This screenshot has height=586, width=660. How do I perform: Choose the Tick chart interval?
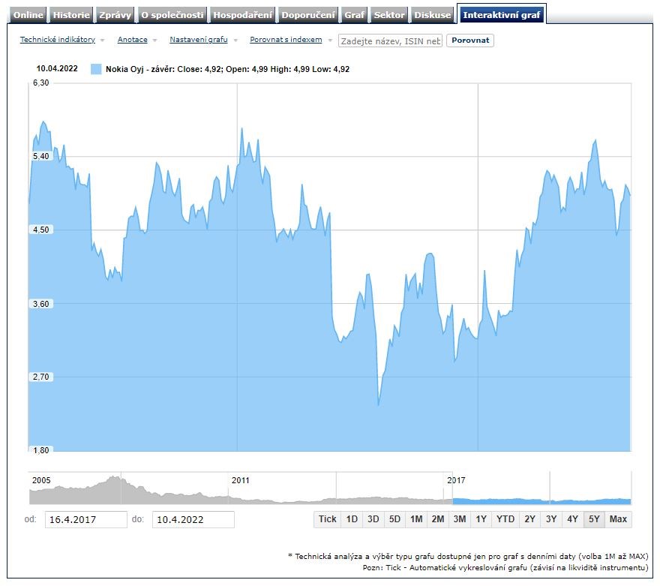coord(328,519)
